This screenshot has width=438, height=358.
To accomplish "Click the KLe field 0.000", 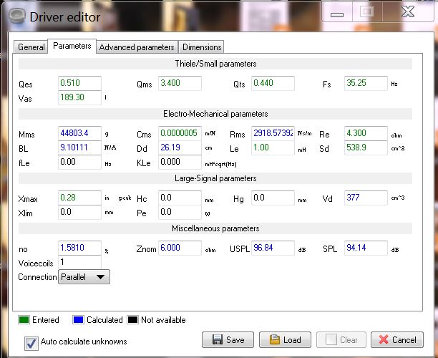I will tap(180, 162).
